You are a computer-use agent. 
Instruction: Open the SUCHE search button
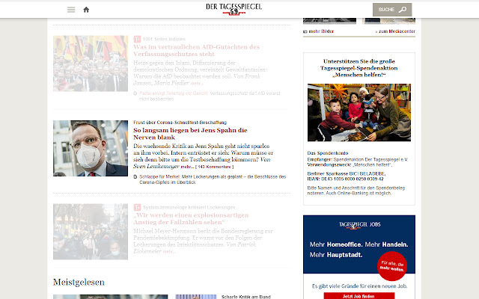click(392, 10)
